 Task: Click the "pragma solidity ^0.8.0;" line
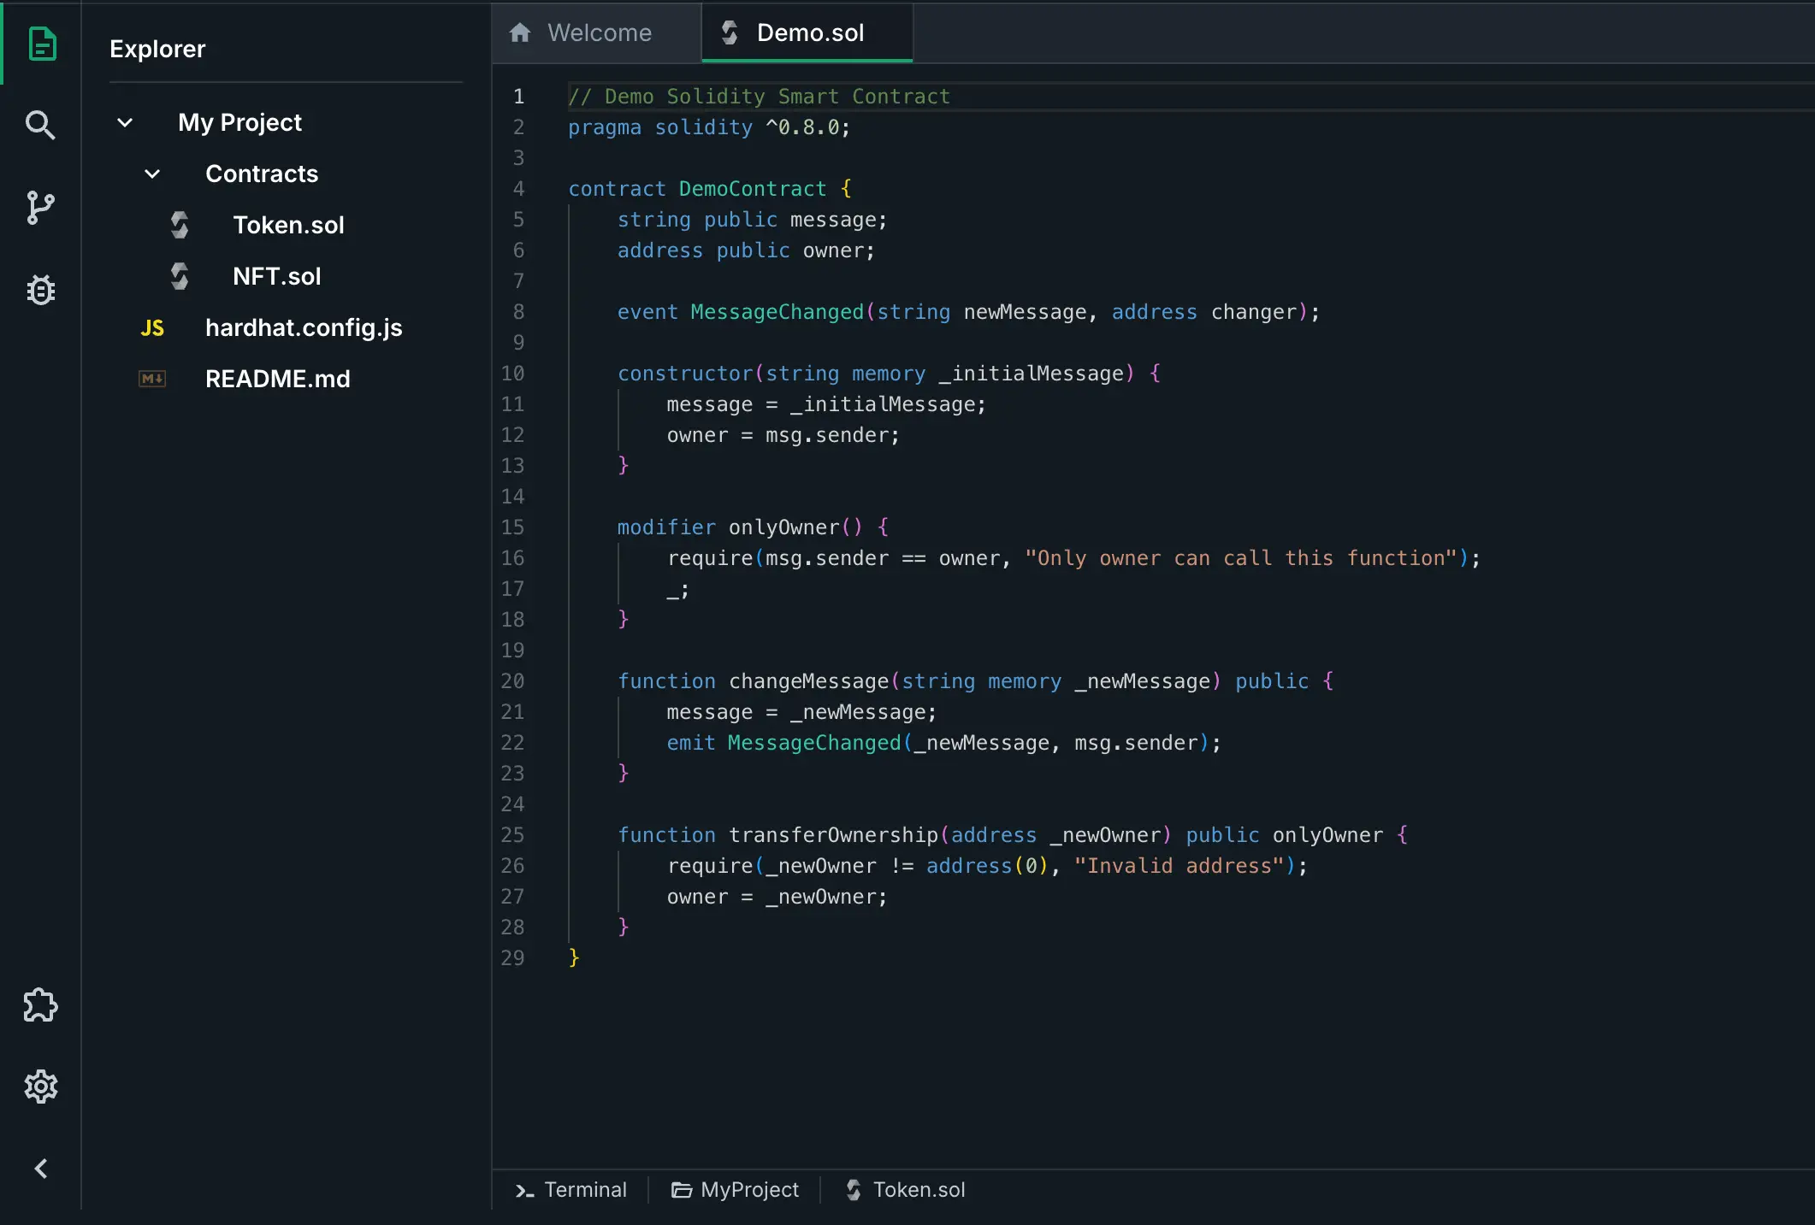pyautogui.click(x=709, y=127)
